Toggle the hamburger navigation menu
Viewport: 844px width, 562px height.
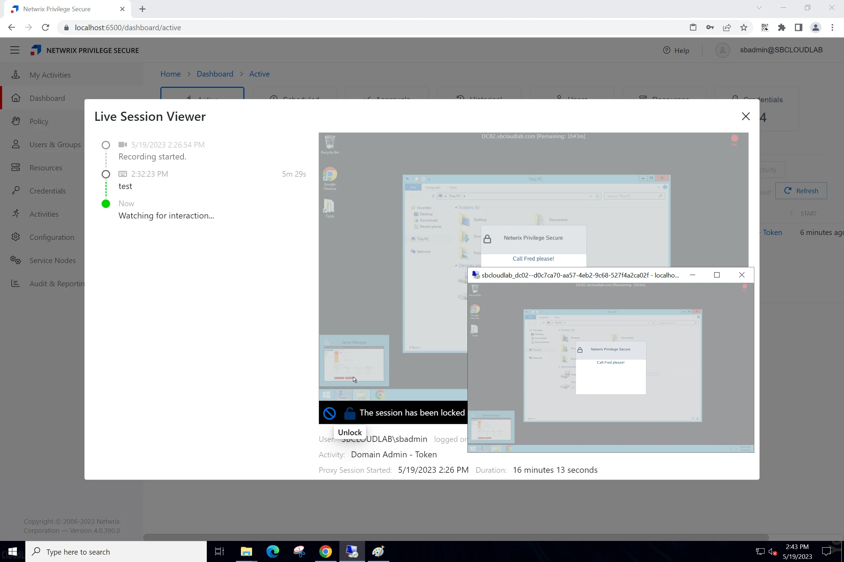pos(15,50)
